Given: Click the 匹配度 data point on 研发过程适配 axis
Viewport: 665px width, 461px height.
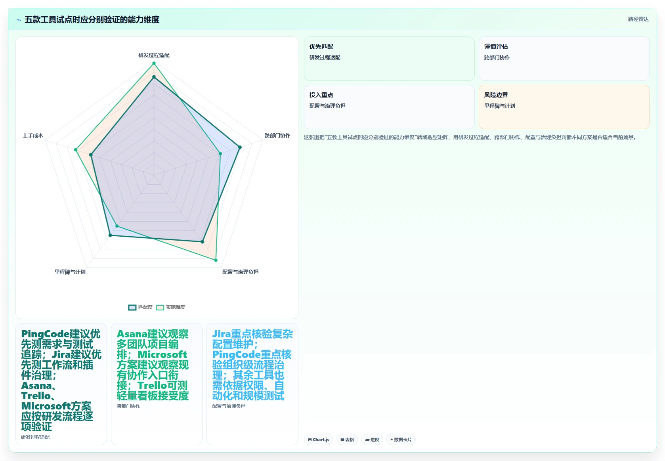Looking at the screenshot, I should [x=154, y=77].
